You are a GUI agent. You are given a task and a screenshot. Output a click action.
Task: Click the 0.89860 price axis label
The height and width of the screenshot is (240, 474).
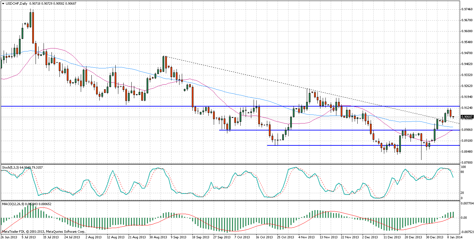pyautogui.click(x=467, y=130)
